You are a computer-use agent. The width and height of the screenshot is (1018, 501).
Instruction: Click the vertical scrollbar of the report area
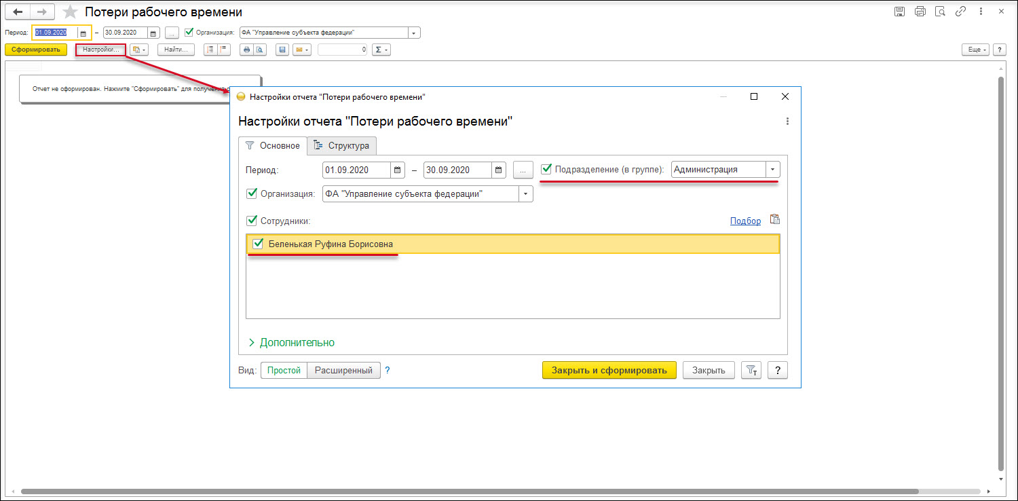coord(1001,273)
